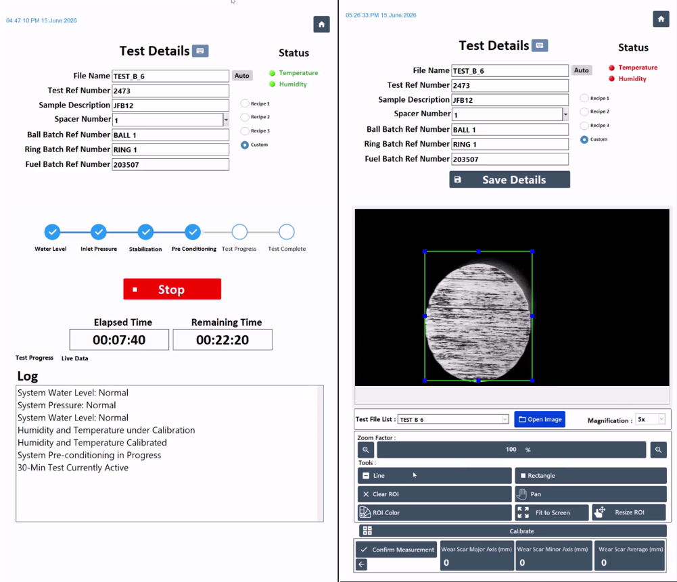Image resolution: width=677 pixels, height=582 pixels.
Task: Click red Humidity status indicator
Action: [x=611, y=78]
